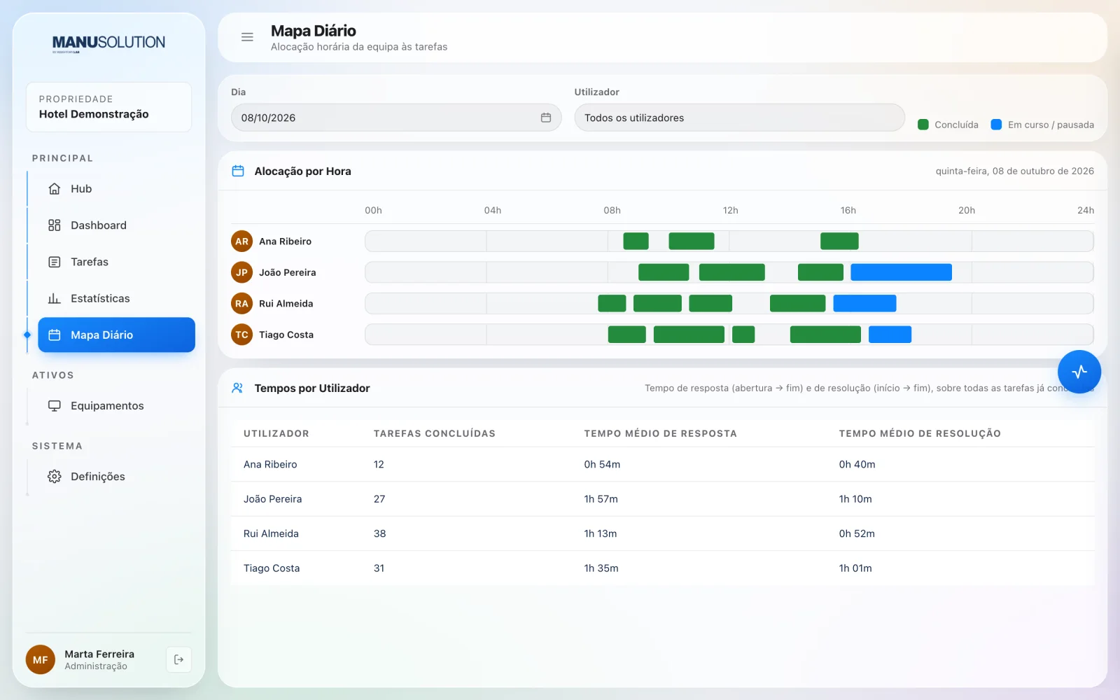The image size is (1120, 700).
Task: Open Equipamentos under Ativos
Action: coord(116,406)
